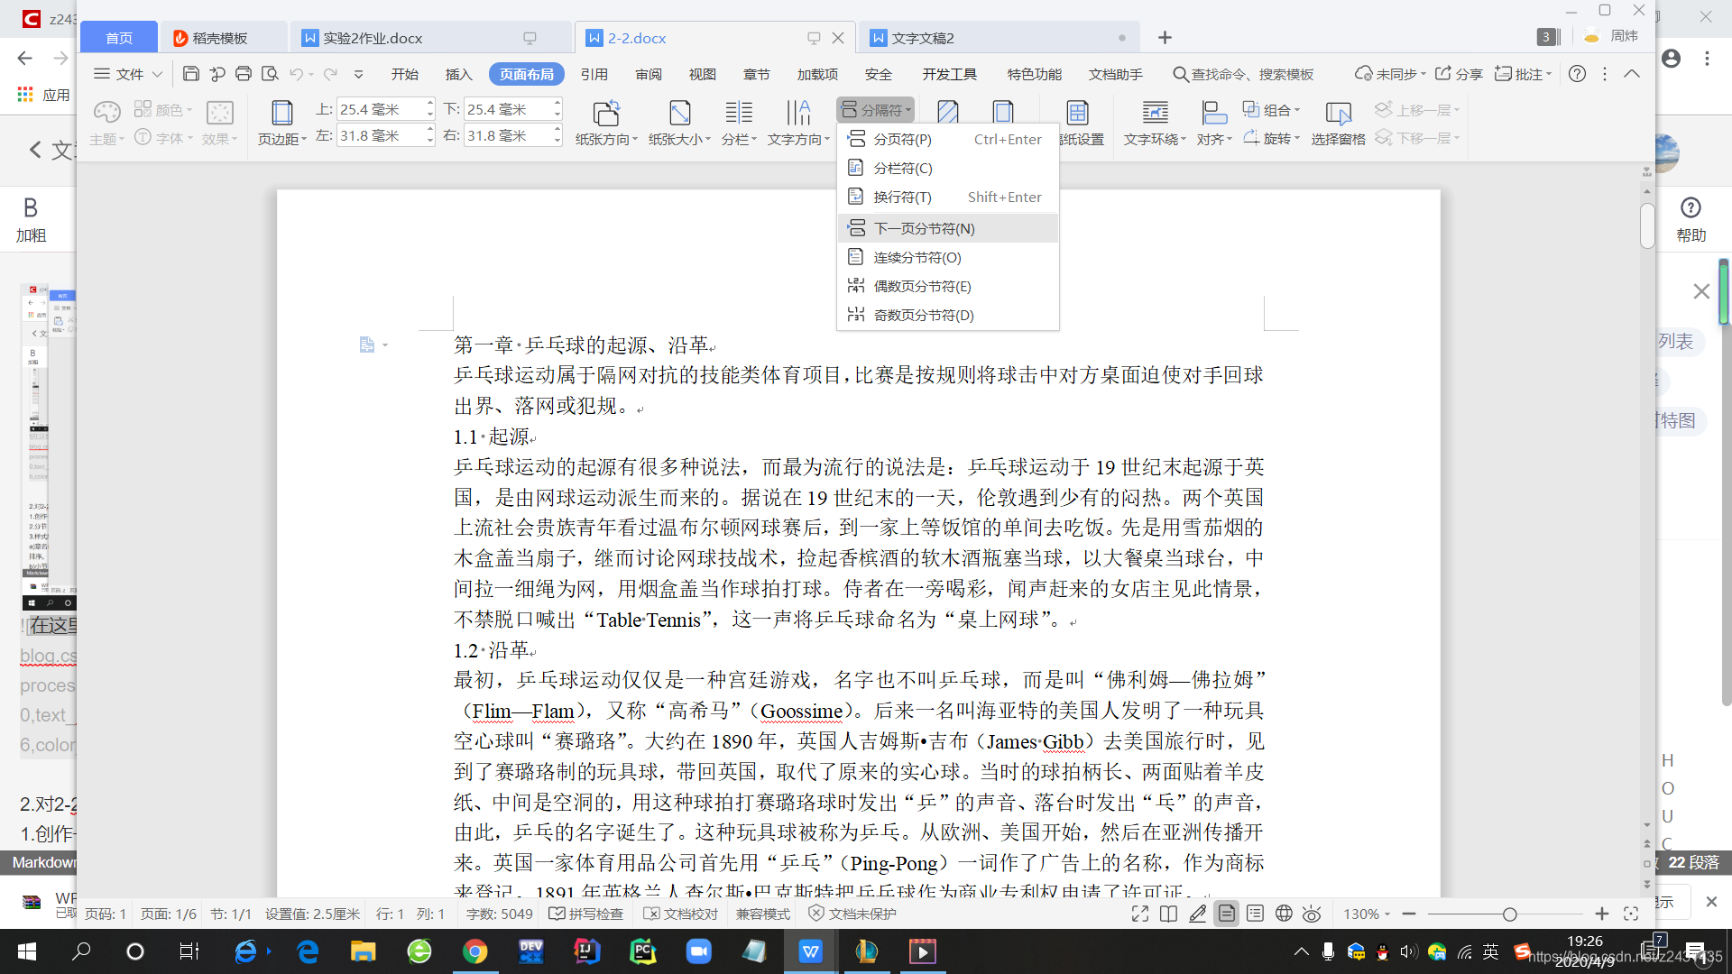This screenshot has height=974, width=1732.
Task: Toggle 拼写检查 spell check in status bar
Action: tap(586, 914)
